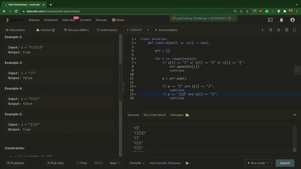Open the Store link
Viewport: 301px width, 169px height.
coord(118,20)
